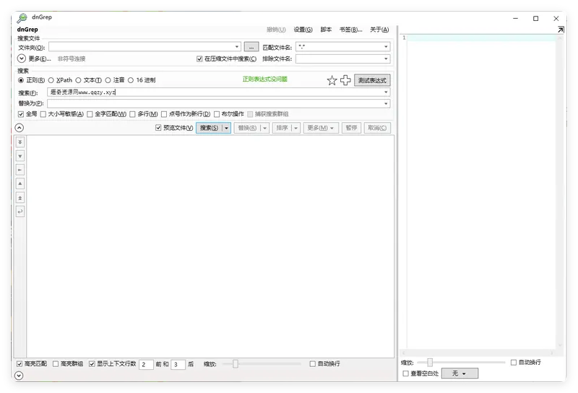This screenshot has width=578, height=393.
Task: Select the 正则(R) radio button
Action: click(x=21, y=80)
